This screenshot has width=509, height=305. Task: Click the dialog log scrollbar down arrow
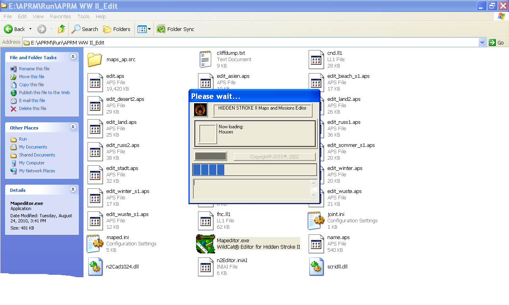pyautogui.click(x=313, y=195)
